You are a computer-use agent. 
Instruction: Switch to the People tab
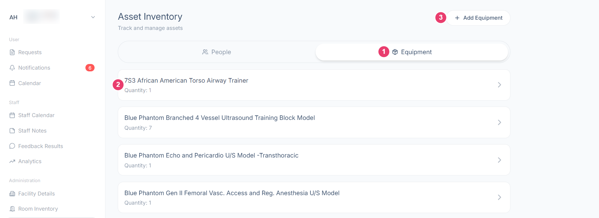click(217, 52)
